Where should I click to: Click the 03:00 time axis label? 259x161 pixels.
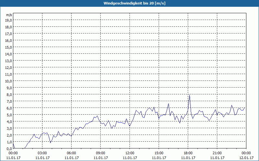[x=42, y=153]
